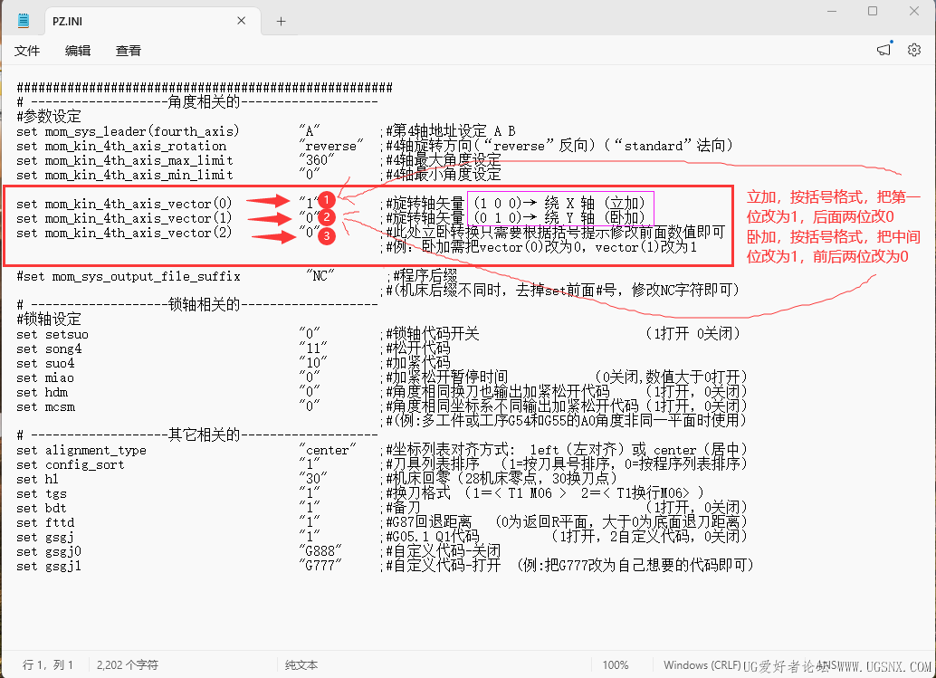936x678 pixels.
Task: Click the 100% zoom level in status bar
Action: tap(616, 664)
